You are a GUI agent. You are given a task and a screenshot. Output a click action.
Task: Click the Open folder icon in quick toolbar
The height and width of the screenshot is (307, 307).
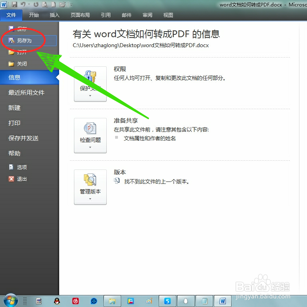point(62,4)
